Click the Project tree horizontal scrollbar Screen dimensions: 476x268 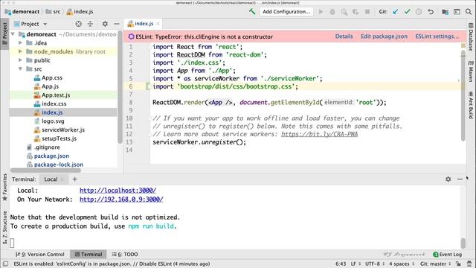click(45, 170)
